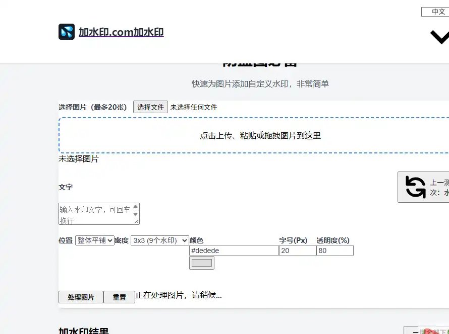Click the 透明度(%) field showing 80
The image size is (449, 334).
coord(335,251)
